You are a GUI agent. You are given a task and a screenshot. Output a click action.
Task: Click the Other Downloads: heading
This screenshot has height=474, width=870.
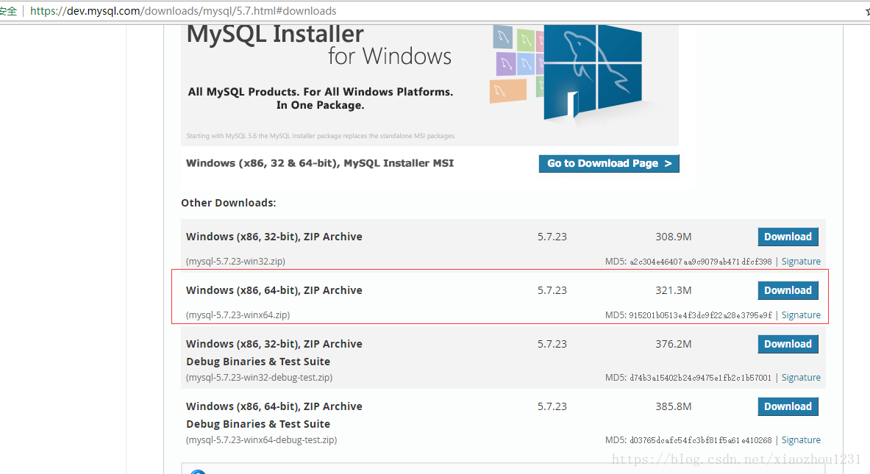229,203
